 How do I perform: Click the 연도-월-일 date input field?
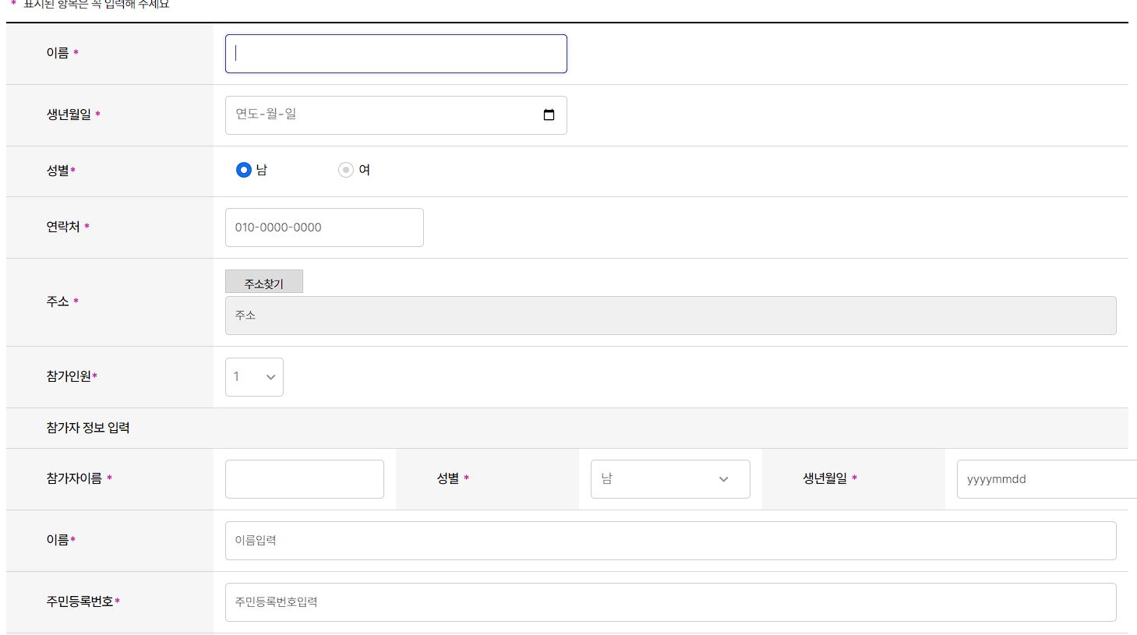pos(396,115)
